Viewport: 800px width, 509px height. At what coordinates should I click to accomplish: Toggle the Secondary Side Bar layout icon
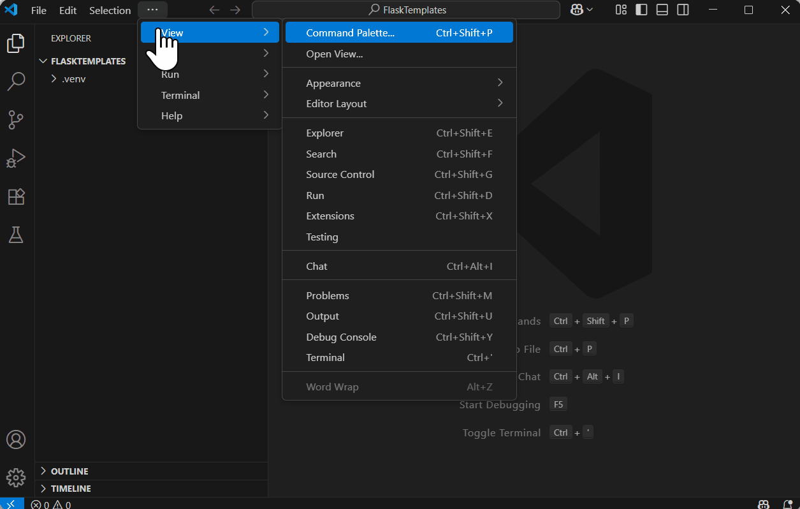(683, 10)
